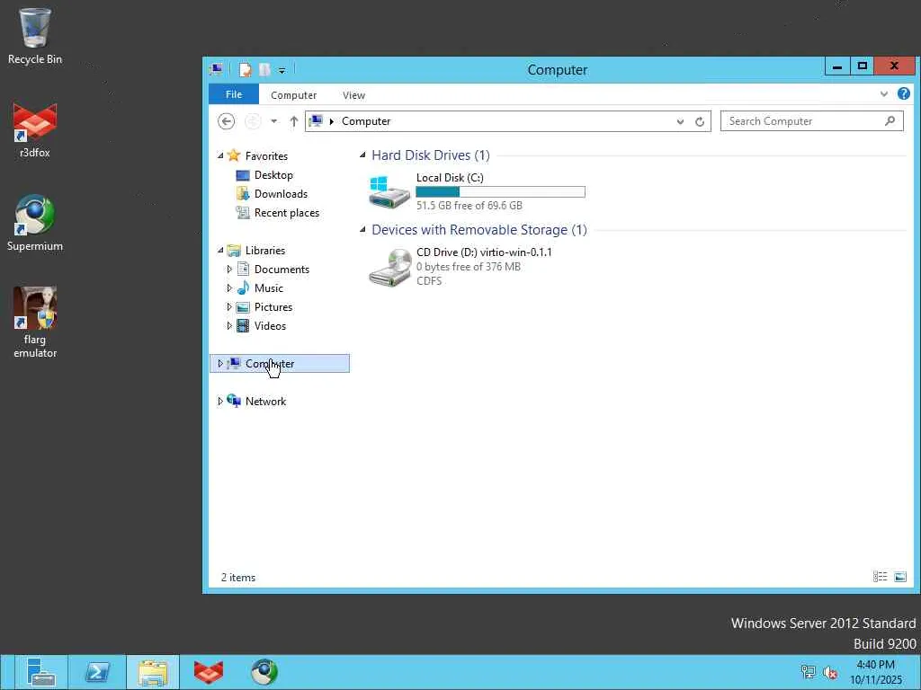Select Network in the navigation pane

click(x=265, y=402)
